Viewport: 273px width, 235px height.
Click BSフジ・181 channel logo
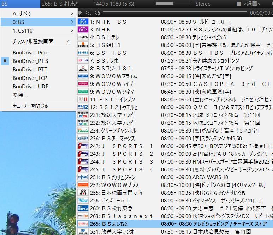[83, 69]
